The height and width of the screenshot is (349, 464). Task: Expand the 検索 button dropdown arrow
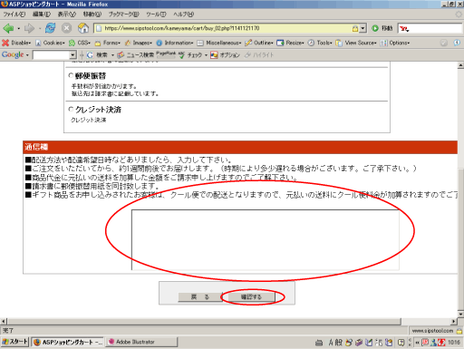point(112,55)
